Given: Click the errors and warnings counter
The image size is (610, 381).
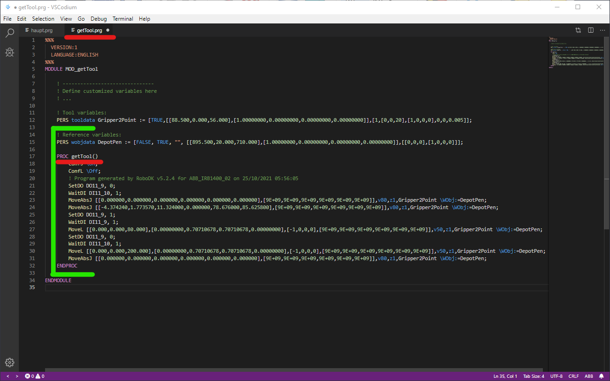Looking at the screenshot, I should point(34,376).
